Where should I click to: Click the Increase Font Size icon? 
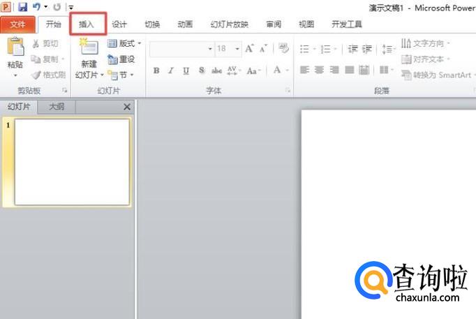click(x=249, y=49)
